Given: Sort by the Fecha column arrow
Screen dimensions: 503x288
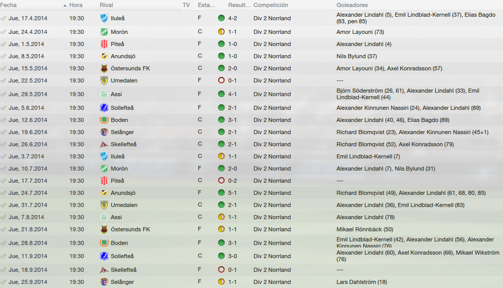Looking at the screenshot, I should pos(65,6).
